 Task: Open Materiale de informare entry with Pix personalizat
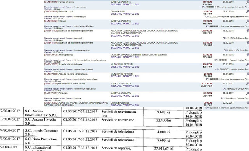pyautogui.click(x=68, y=43)
